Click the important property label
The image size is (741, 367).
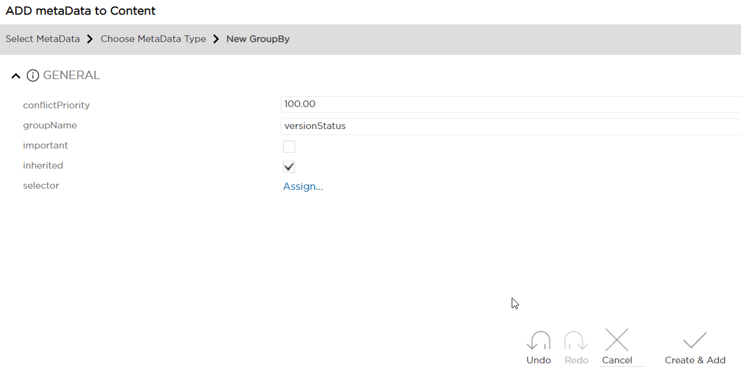(x=45, y=145)
